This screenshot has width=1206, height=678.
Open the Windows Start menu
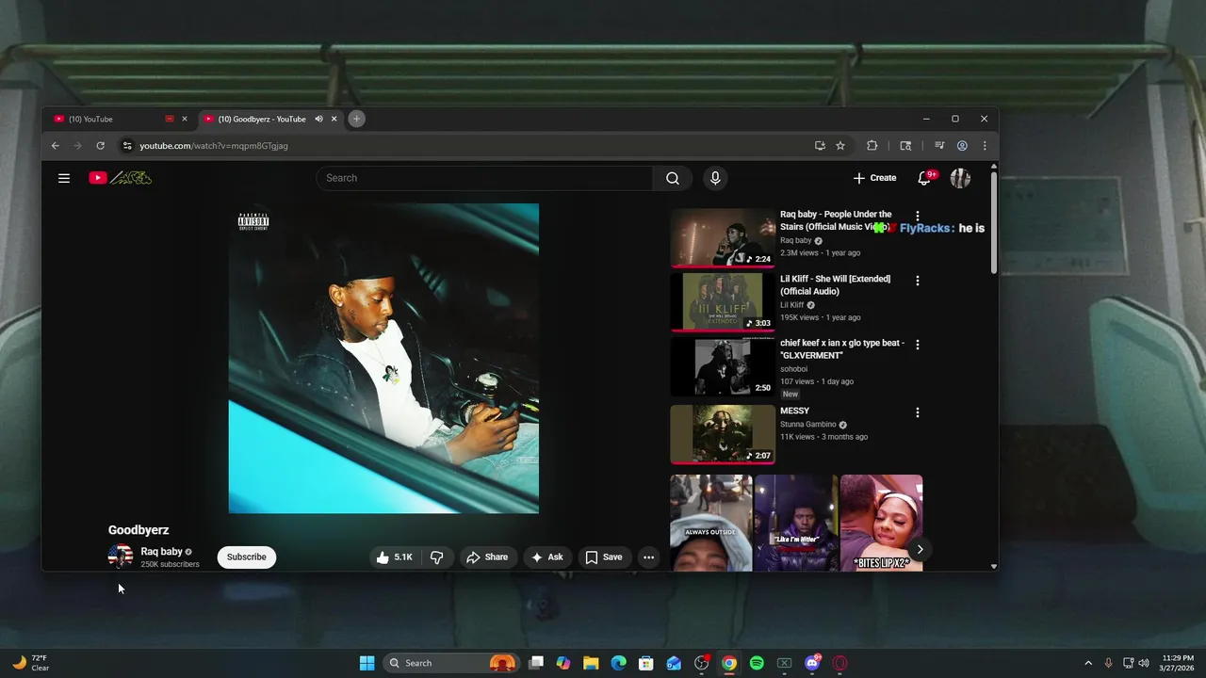[x=367, y=663]
